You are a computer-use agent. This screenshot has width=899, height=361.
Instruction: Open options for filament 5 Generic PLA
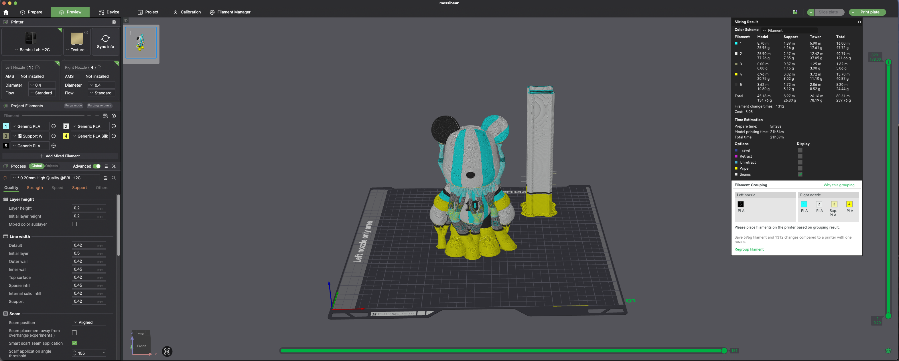[x=53, y=146]
